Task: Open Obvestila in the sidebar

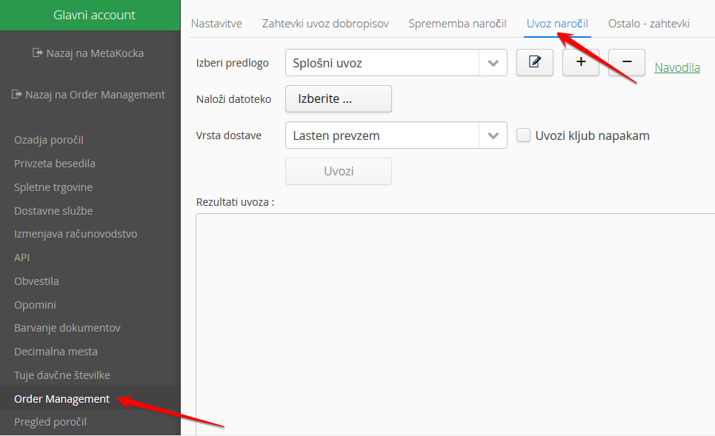Action: [x=36, y=281]
